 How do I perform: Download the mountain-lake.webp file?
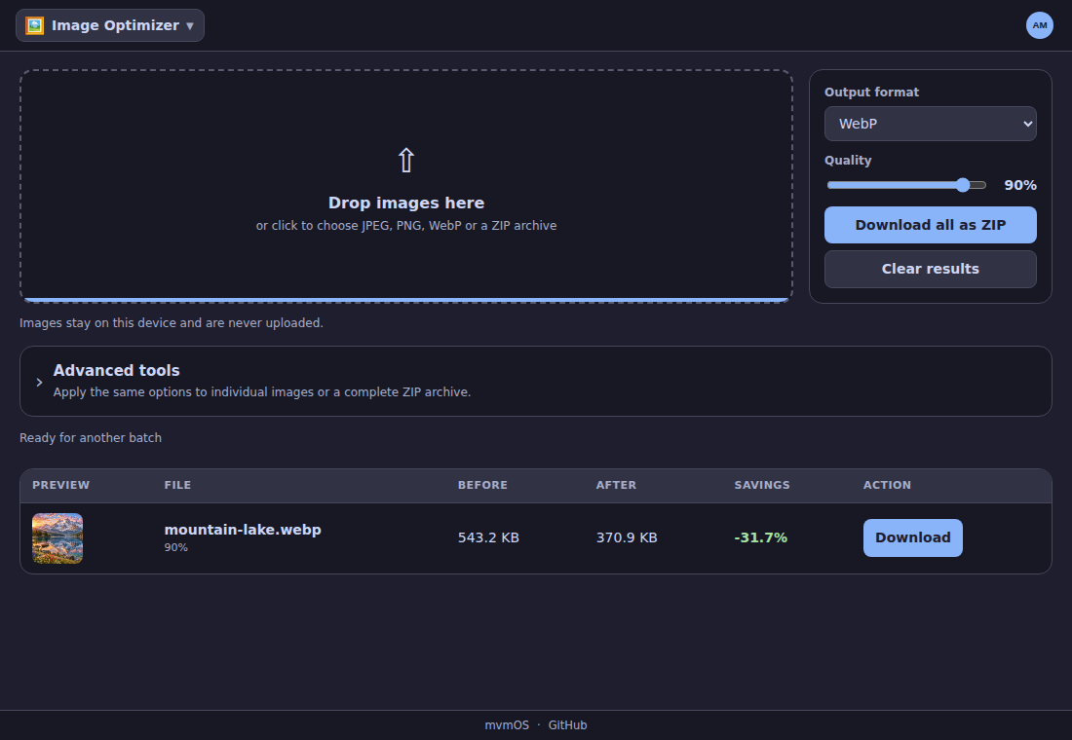tap(913, 537)
